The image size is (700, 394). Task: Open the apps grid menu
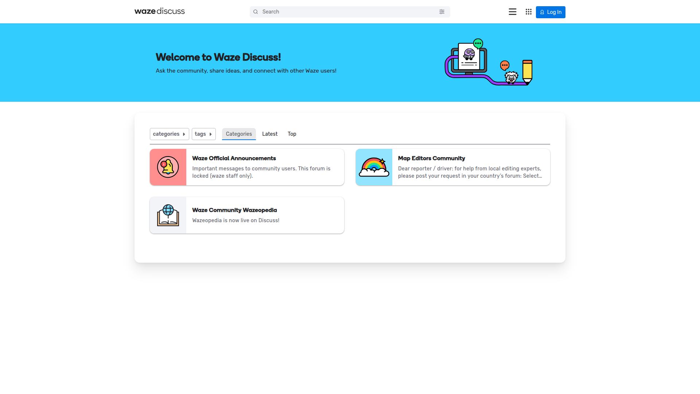(529, 12)
